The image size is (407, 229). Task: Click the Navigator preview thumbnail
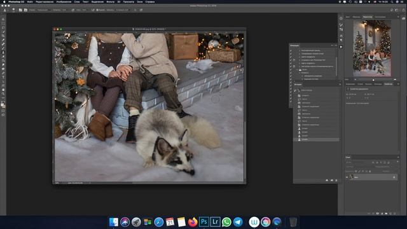372,48
